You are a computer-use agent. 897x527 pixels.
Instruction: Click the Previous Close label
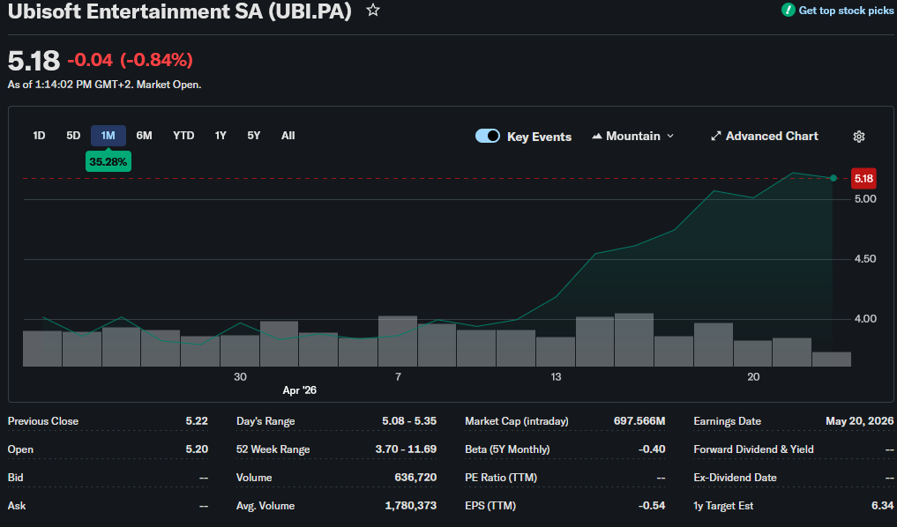coord(43,421)
